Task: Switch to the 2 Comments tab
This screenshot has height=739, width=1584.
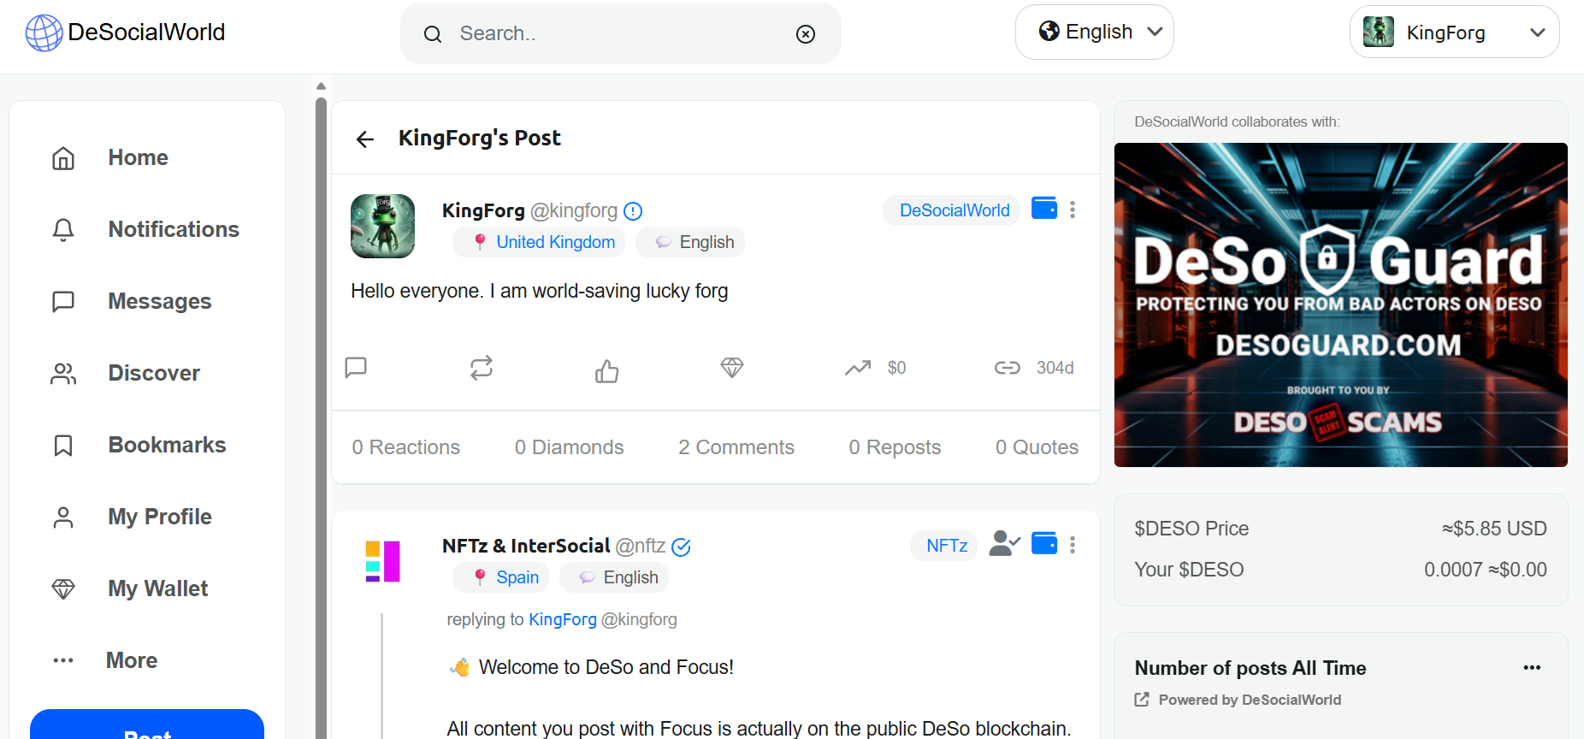Action: tap(736, 447)
